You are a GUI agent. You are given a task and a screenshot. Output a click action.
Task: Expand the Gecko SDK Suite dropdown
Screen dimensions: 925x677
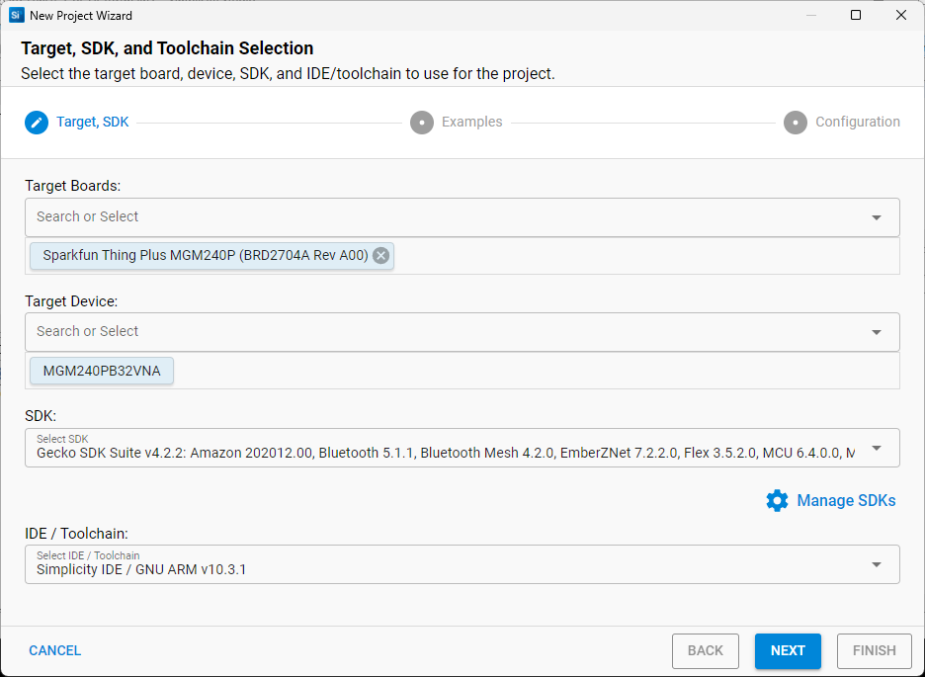(x=876, y=448)
